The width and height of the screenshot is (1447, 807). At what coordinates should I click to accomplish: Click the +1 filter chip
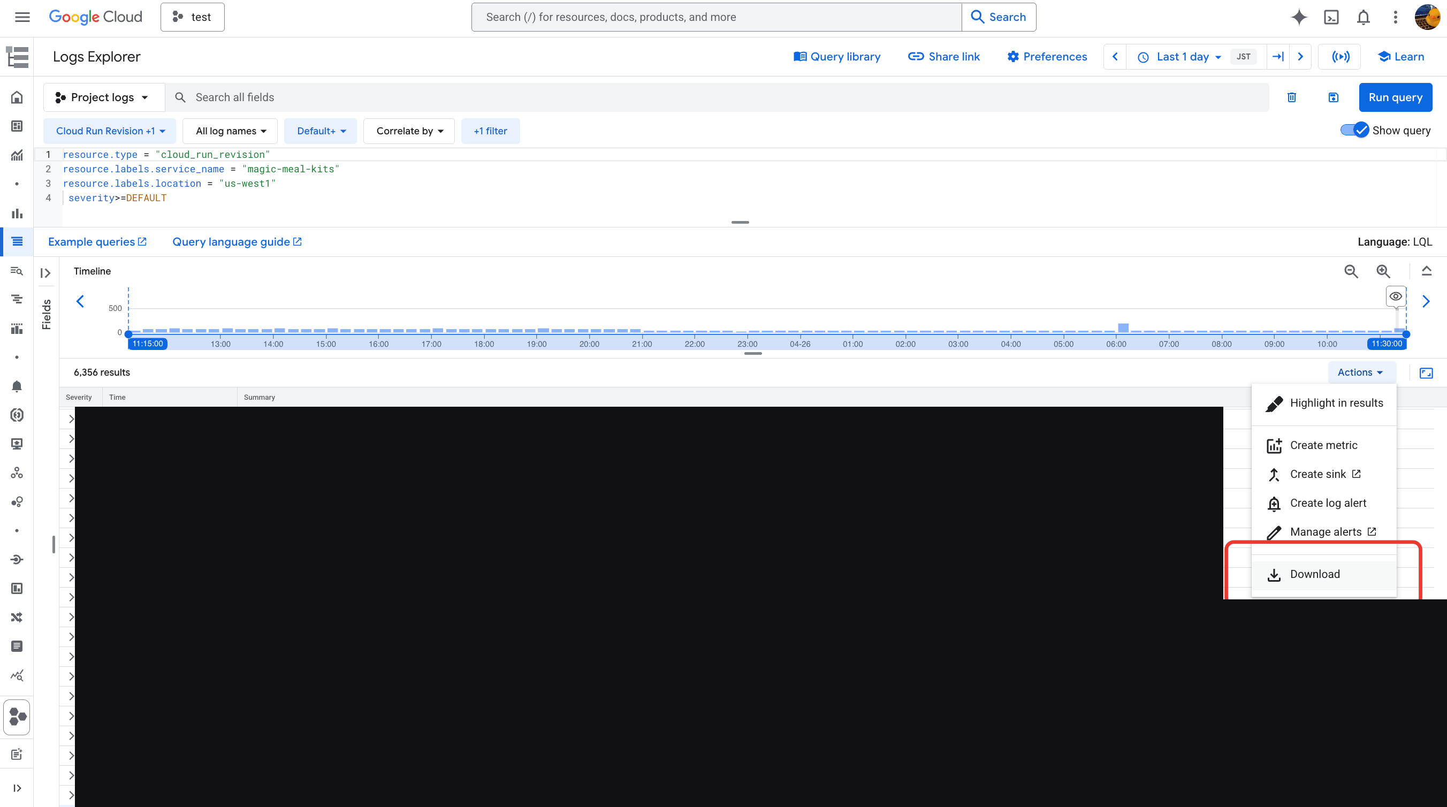(x=490, y=131)
